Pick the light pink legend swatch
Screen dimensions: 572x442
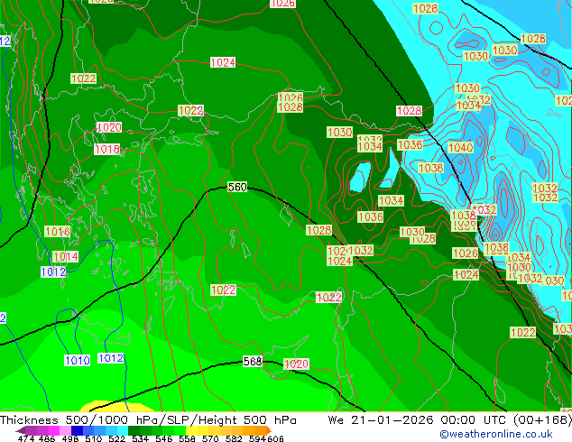click(65, 430)
